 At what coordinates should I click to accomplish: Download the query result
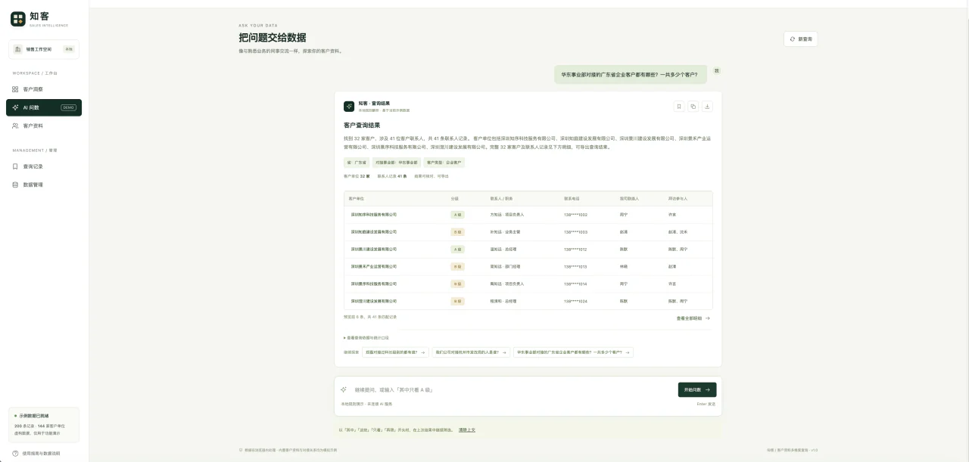point(708,107)
